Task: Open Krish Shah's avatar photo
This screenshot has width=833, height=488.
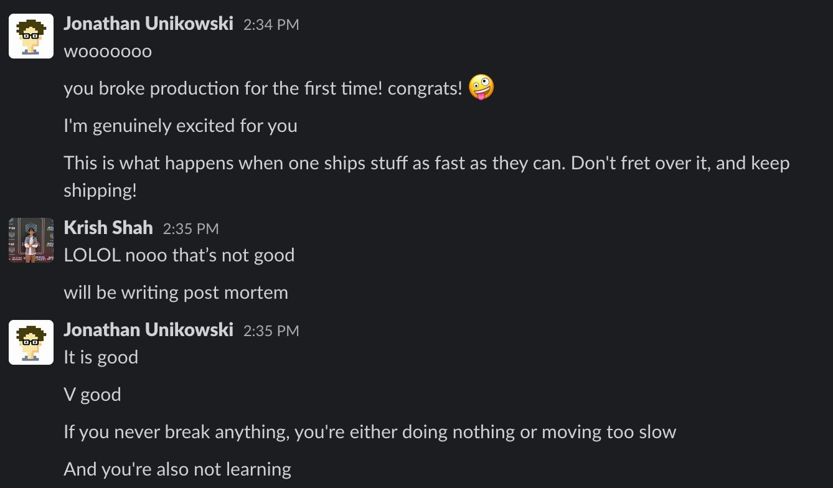Action: [31, 240]
